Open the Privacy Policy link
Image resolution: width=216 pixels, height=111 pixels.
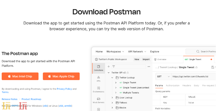point(64,89)
